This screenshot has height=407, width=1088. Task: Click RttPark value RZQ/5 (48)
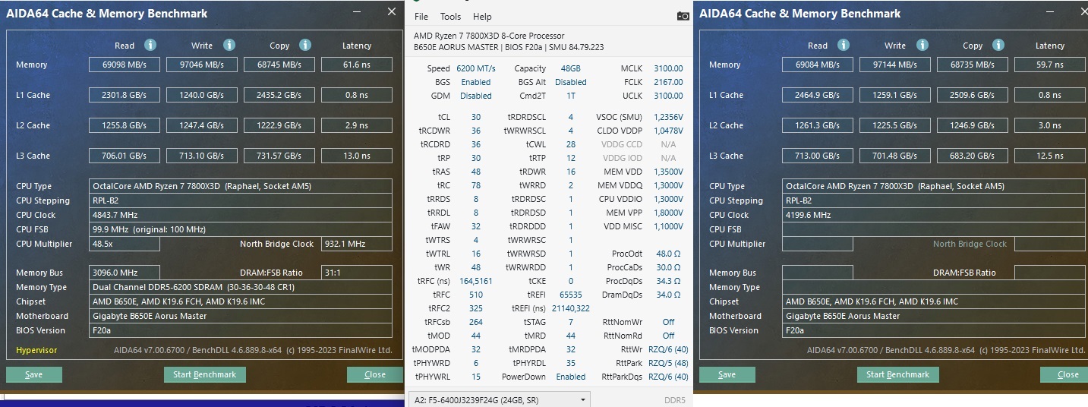click(x=667, y=363)
